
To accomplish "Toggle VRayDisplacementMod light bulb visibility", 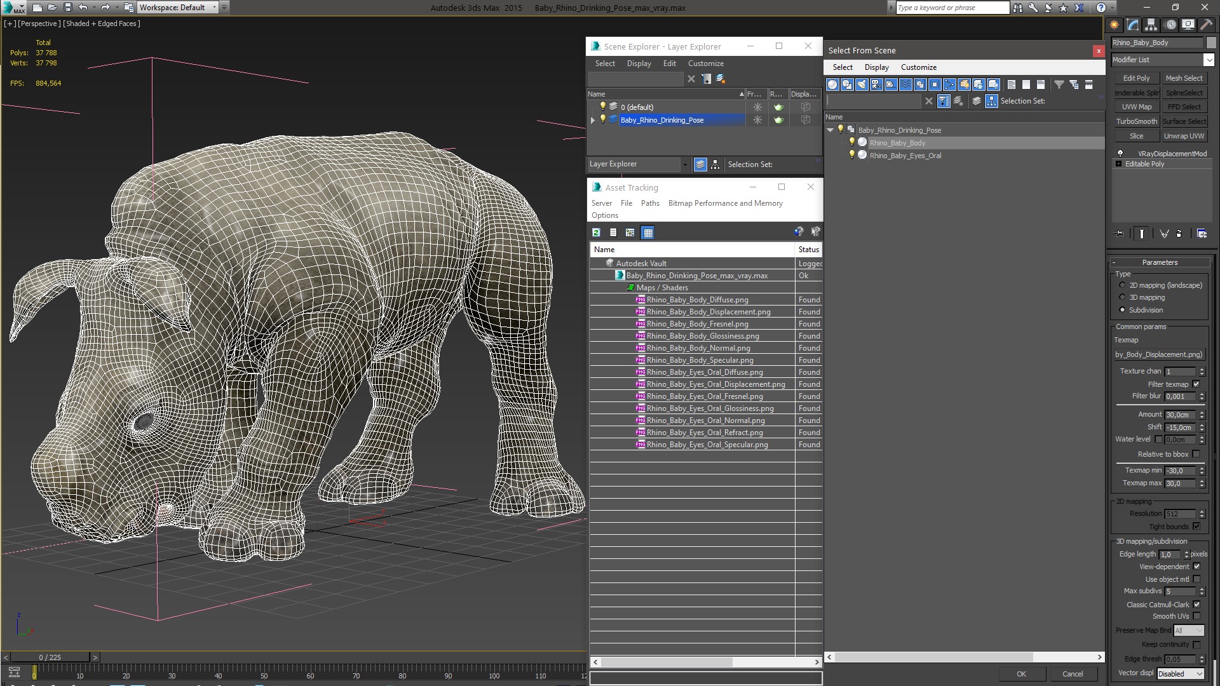I will [x=1120, y=154].
